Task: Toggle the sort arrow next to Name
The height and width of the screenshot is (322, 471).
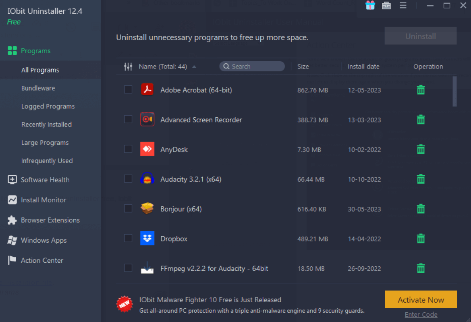Action: pos(194,66)
